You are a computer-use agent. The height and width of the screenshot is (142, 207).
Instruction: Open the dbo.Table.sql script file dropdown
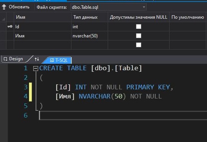[144, 7]
